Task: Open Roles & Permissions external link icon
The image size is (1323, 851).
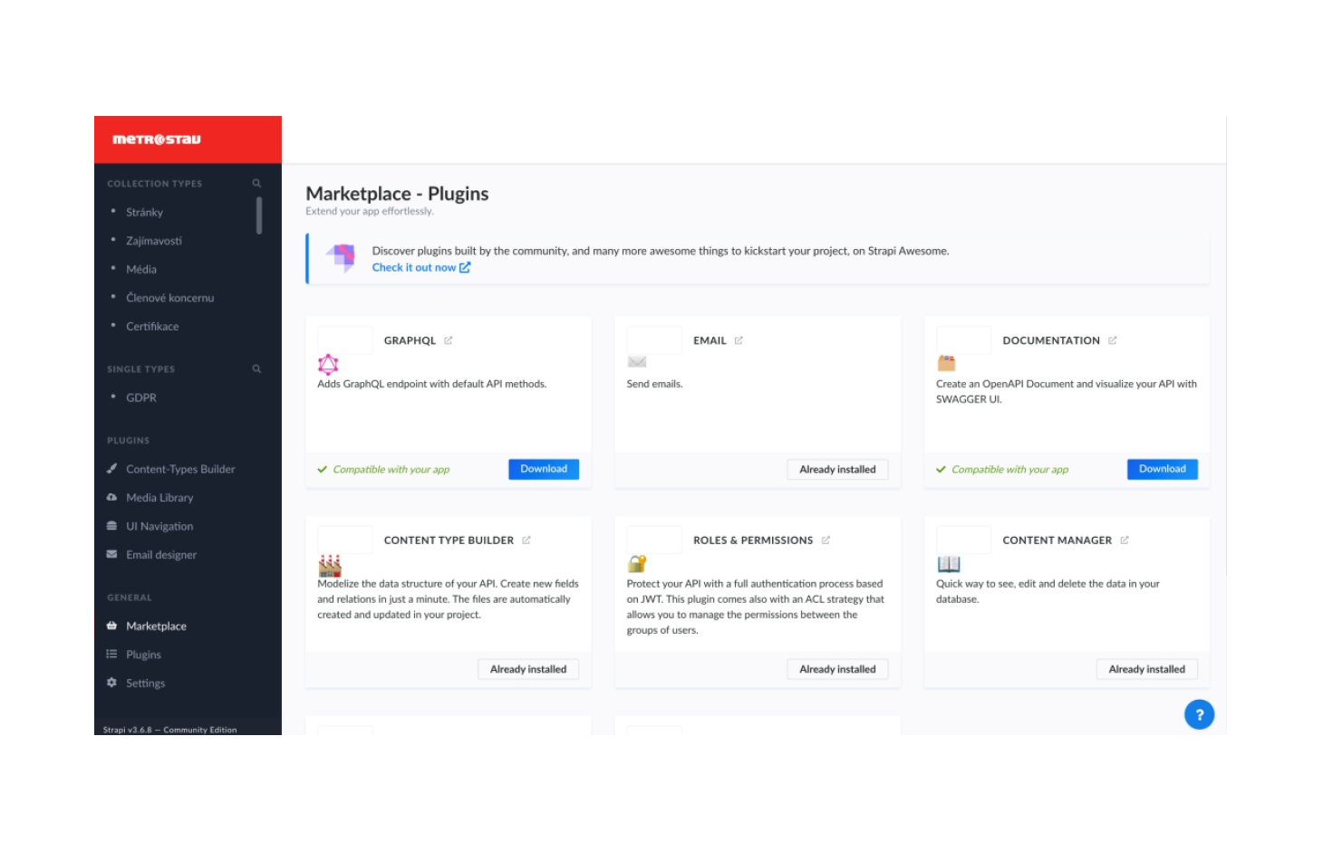Action: tap(826, 540)
